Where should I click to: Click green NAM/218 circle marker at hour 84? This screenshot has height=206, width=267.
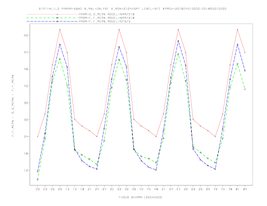pyautogui.click(x=245, y=89)
